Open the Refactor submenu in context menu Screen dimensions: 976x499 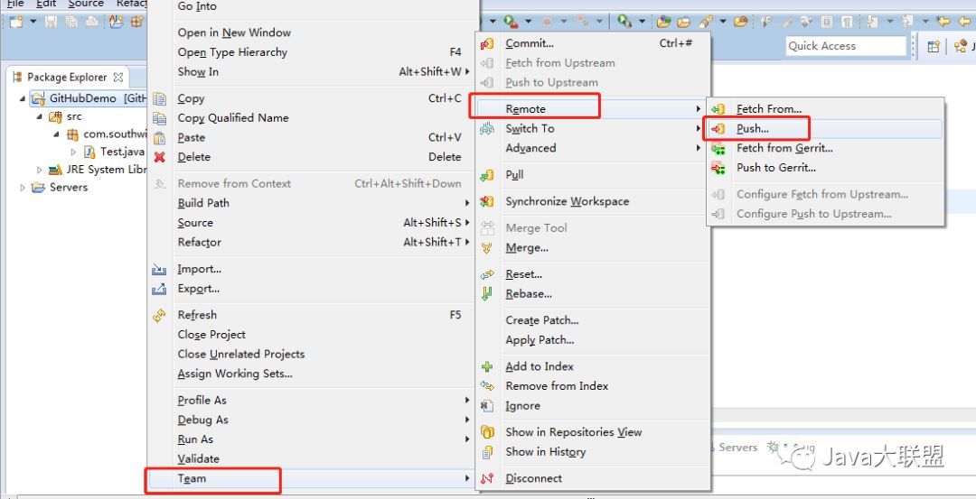(x=311, y=243)
